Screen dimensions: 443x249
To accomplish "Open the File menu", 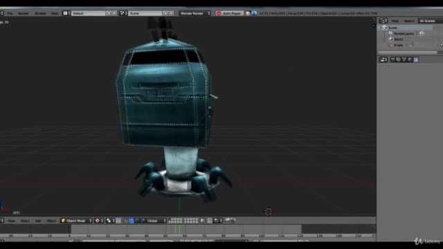I will pyautogui.click(x=10, y=13).
